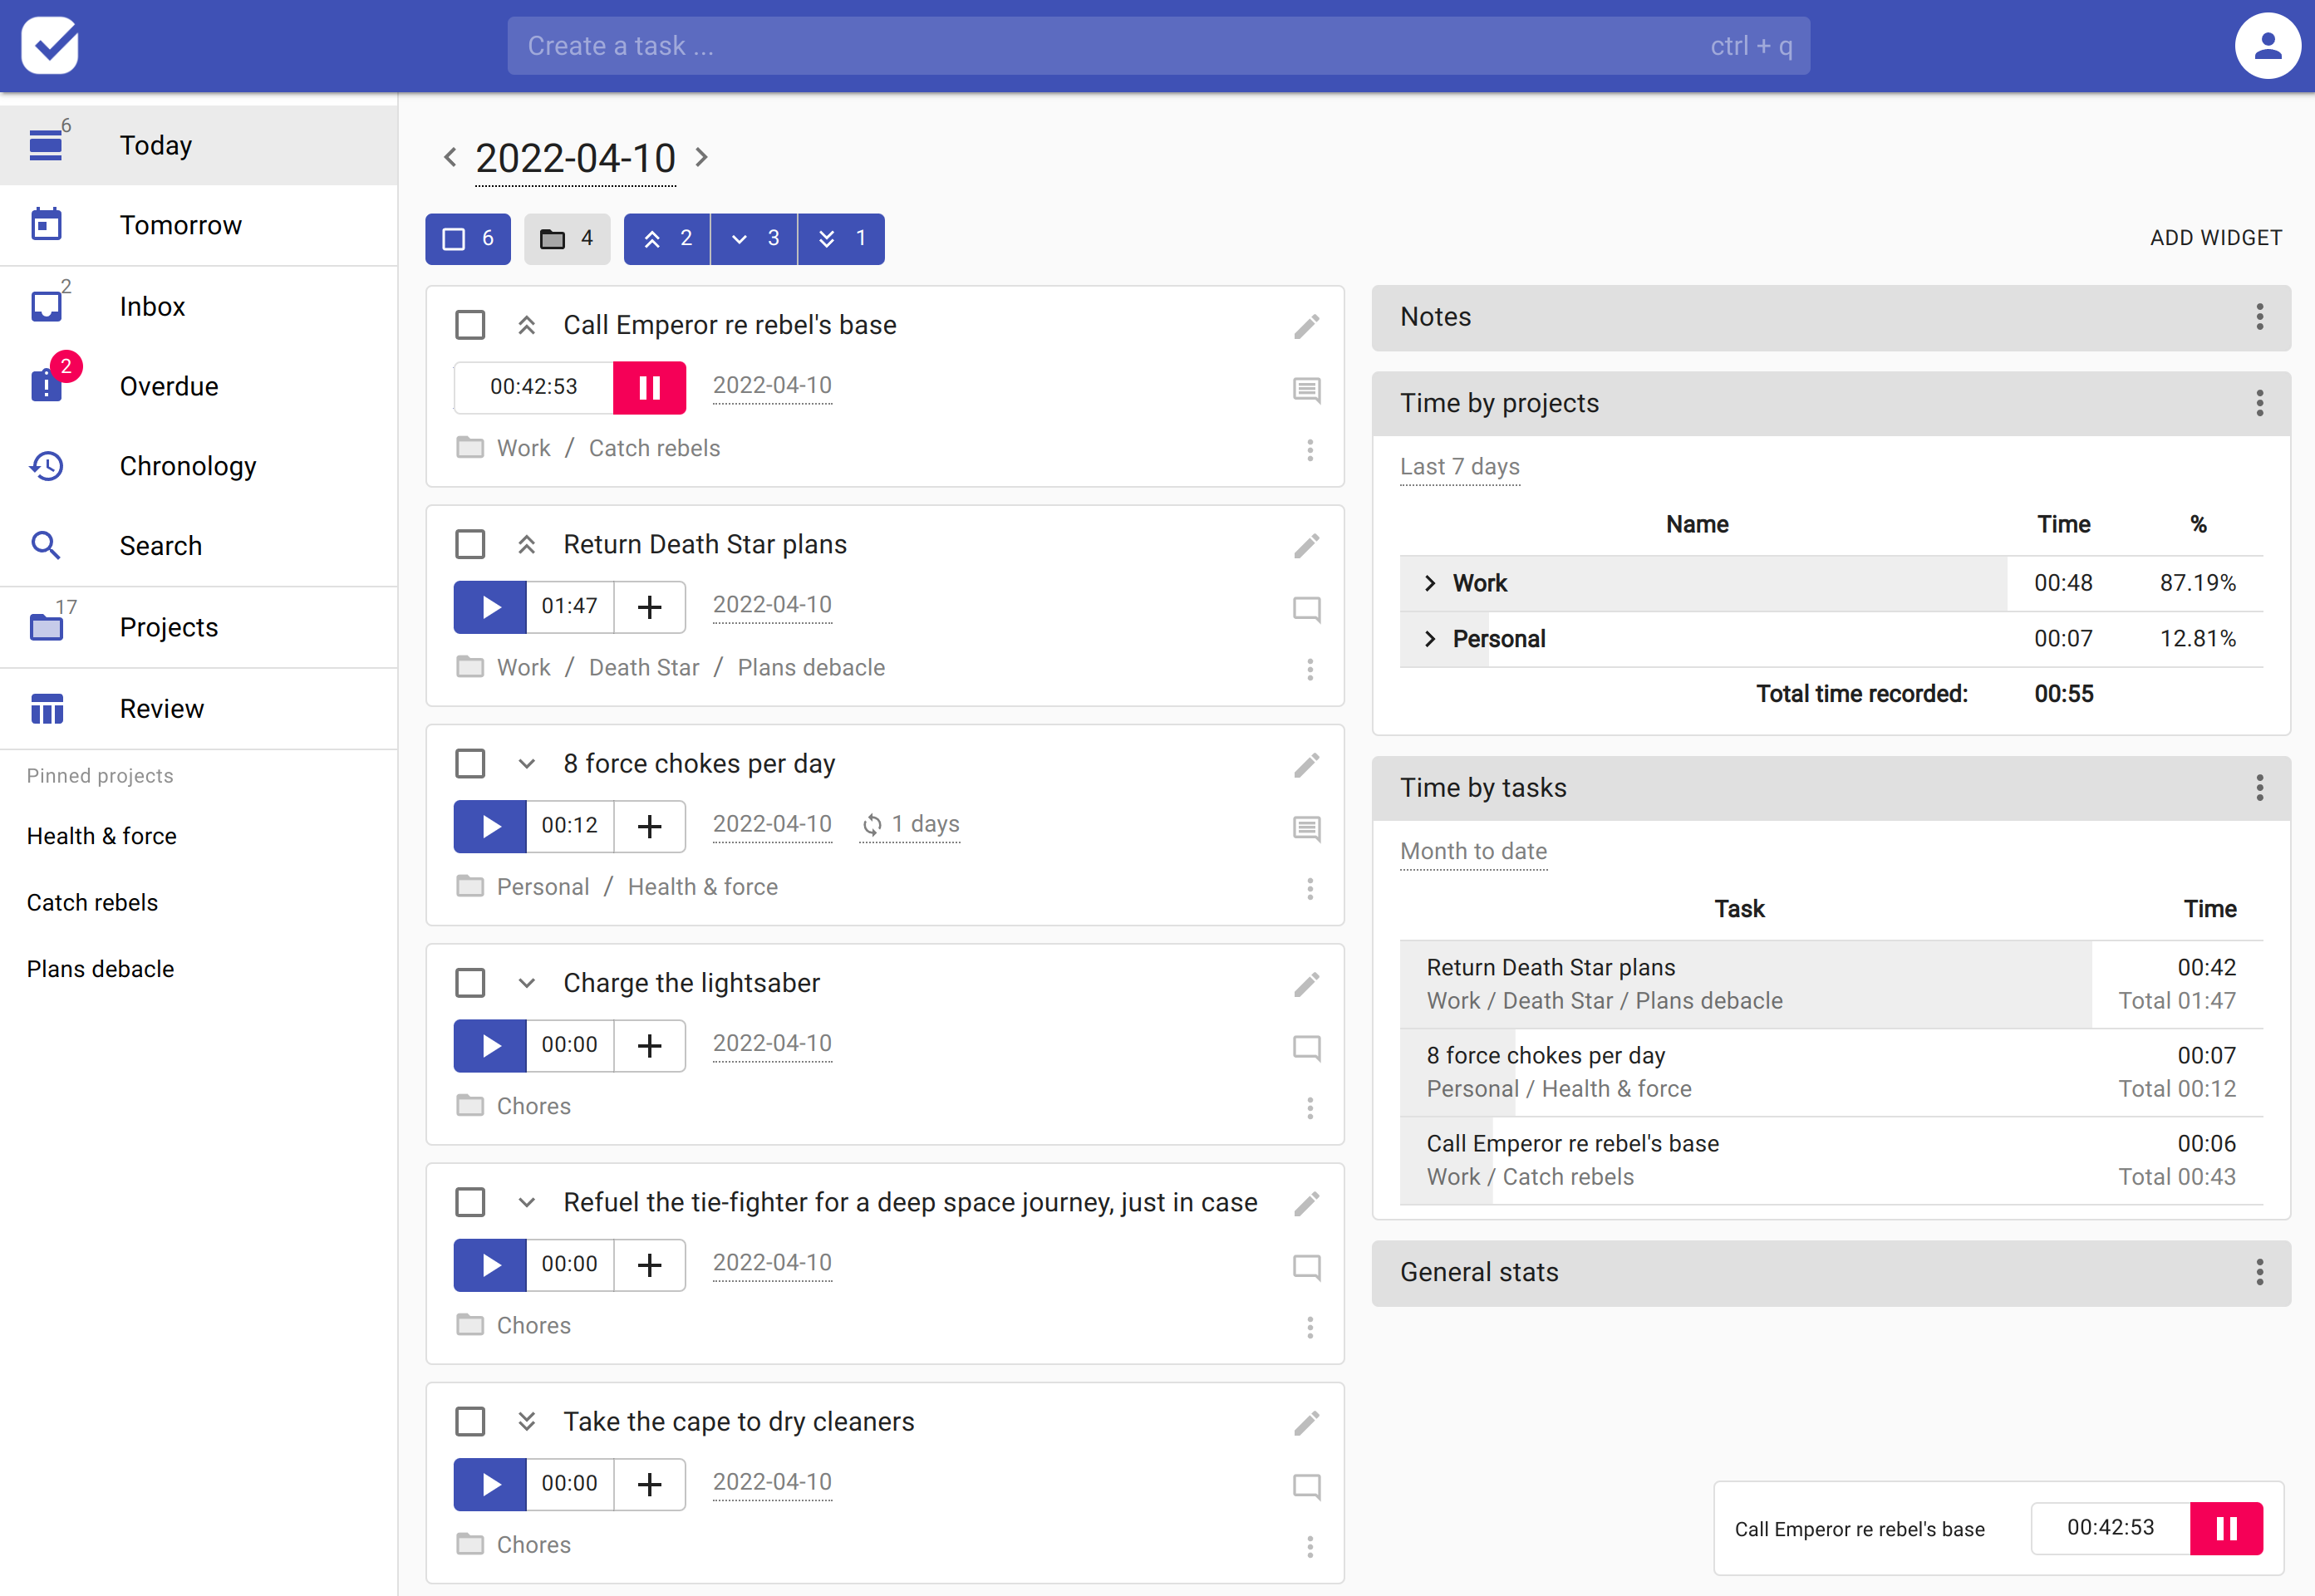Open comments on 8 force chokes task

(1306, 829)
